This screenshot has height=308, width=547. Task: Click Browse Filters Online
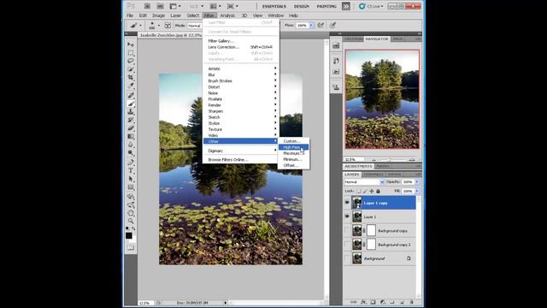[241, 160]
